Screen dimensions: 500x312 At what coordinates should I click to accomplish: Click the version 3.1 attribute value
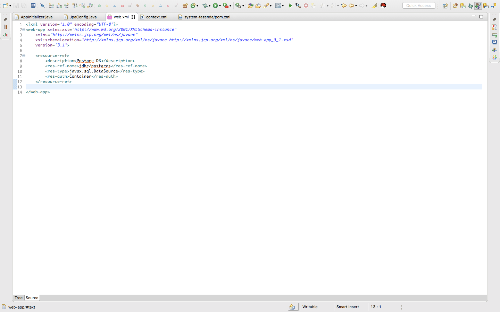[x=61, y=45]
